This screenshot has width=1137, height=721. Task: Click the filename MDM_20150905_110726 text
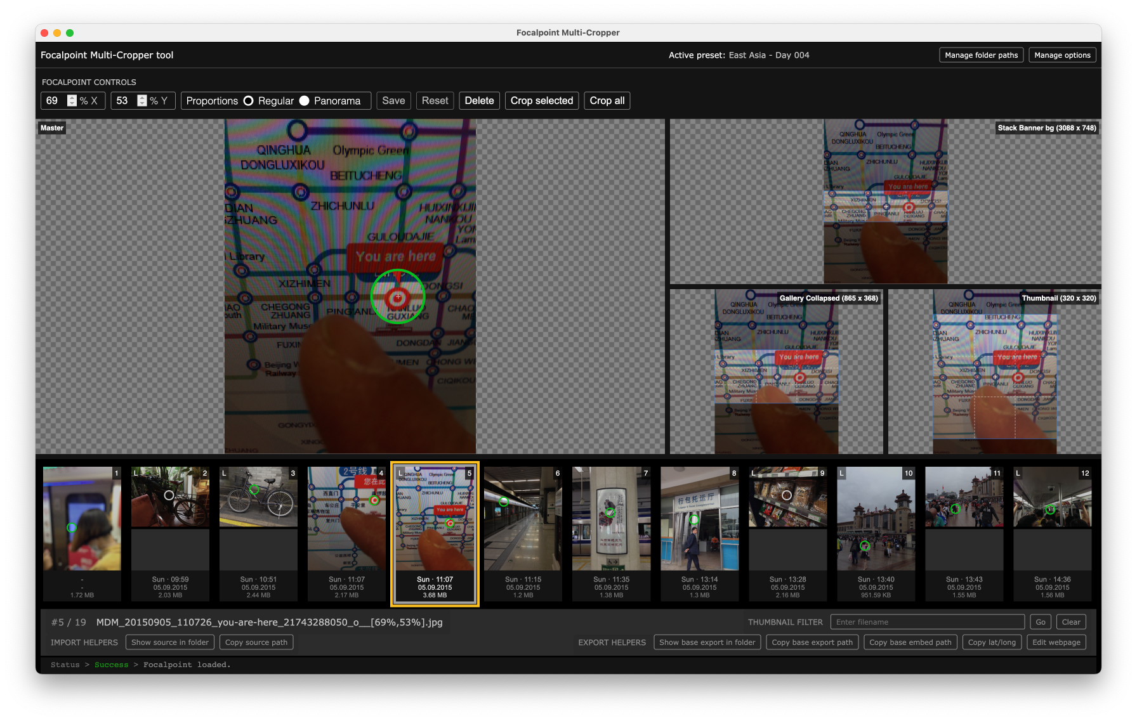269,622
